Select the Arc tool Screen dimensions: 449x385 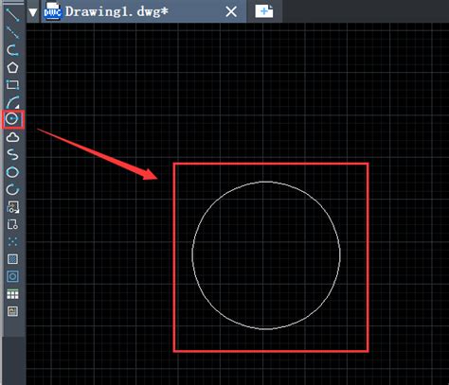(12, 102)
